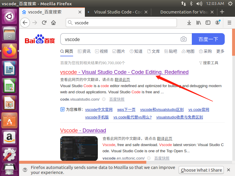Click Vscode Download result thumbnail

point(79,148)
